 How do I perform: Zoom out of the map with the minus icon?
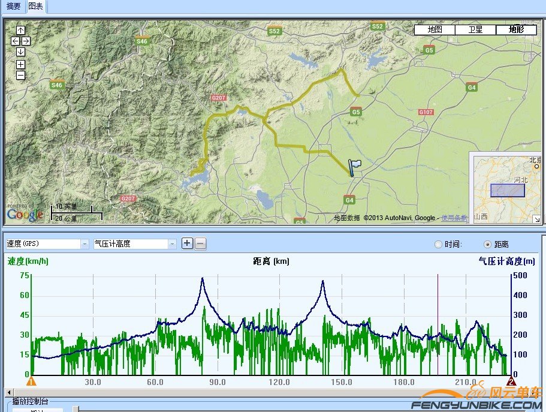pyautogui.click(x=20, y=75)
